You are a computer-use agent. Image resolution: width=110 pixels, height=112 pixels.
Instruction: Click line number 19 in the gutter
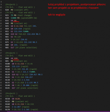[x=1, y=31]
